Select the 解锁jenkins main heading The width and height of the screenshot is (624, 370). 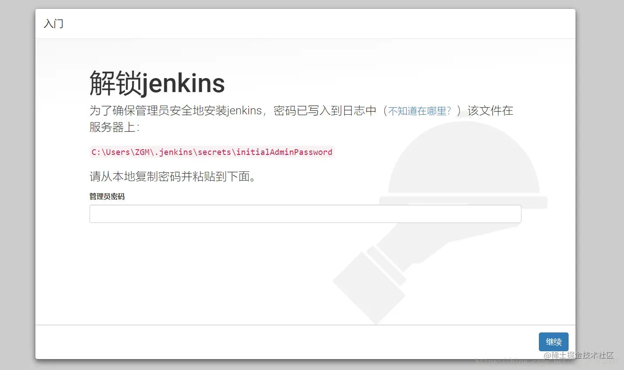(157, 83)
